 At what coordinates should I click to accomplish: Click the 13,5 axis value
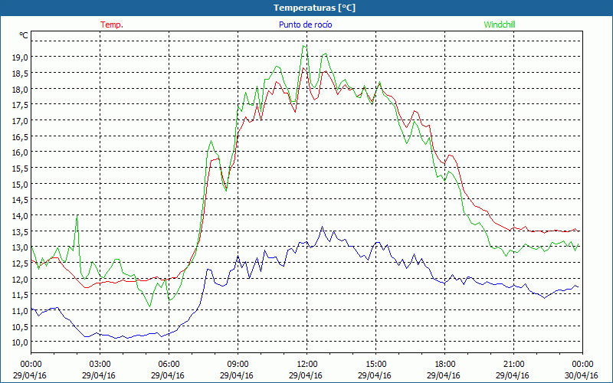pos(21,231)
